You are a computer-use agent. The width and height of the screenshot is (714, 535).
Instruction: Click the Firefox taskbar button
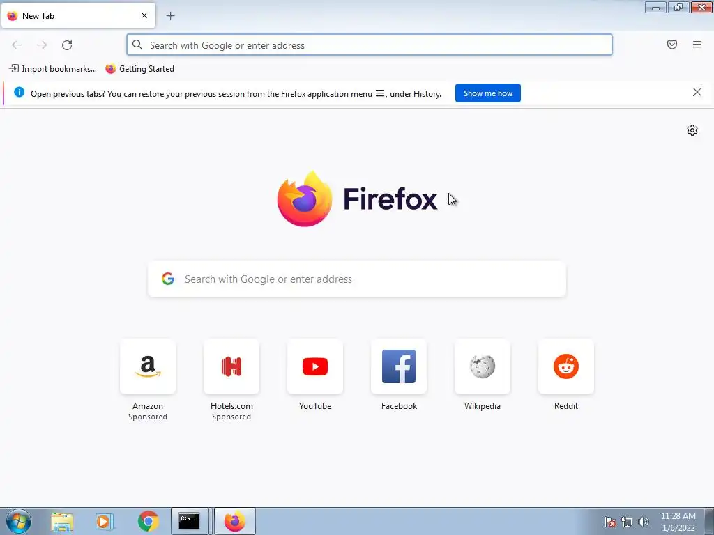(234, 521)
